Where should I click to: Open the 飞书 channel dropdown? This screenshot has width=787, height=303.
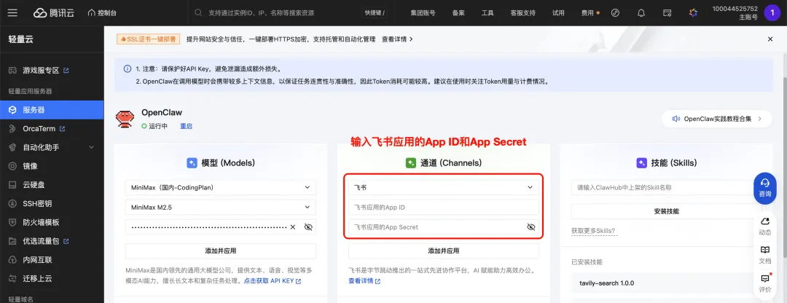pos(444,188)
